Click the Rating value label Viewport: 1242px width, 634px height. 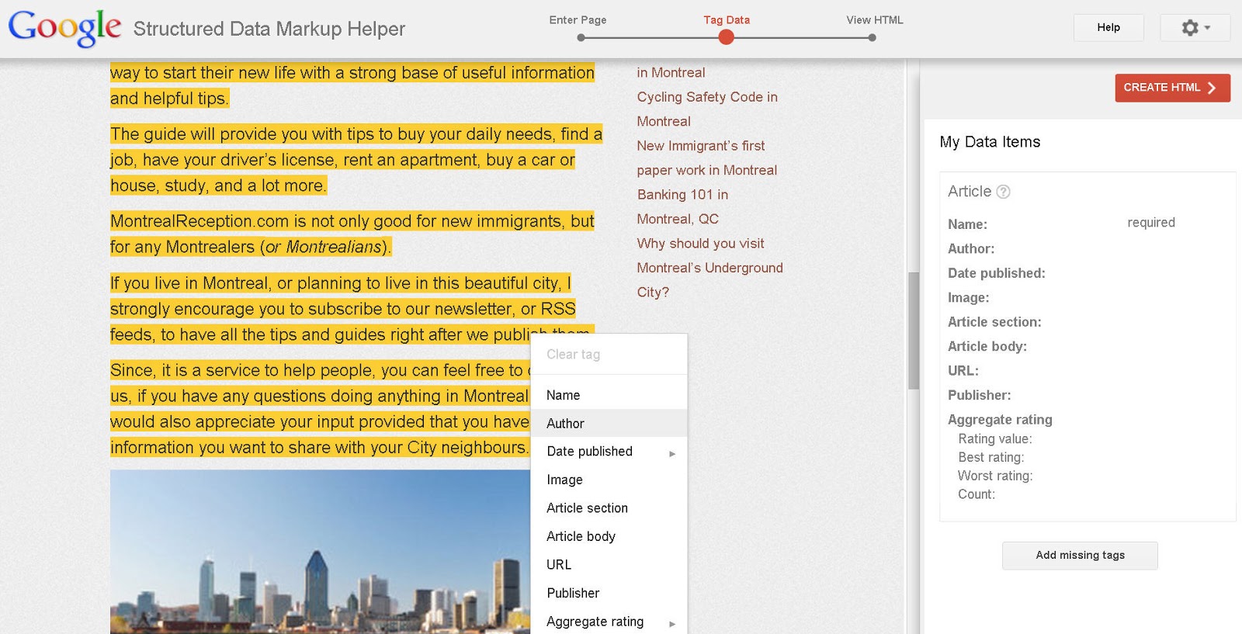[995, 439]
